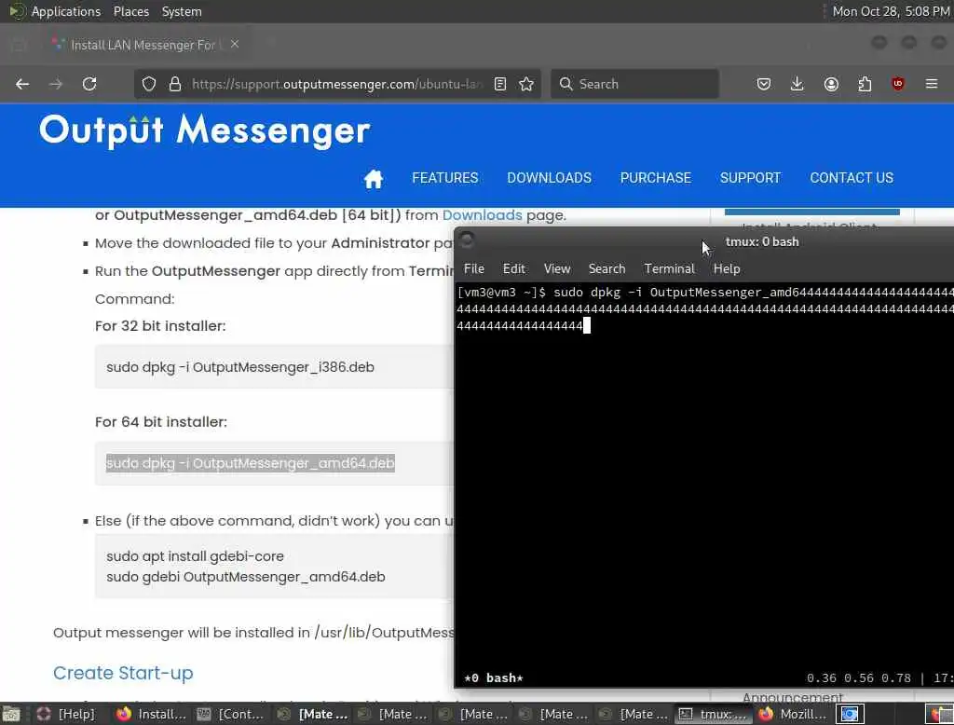Click the terminal window menu circle button

tap(467, 240)
